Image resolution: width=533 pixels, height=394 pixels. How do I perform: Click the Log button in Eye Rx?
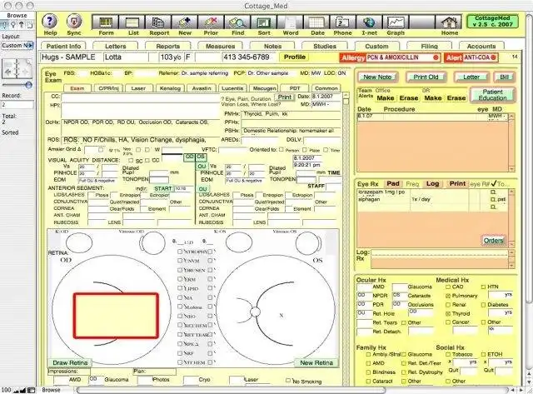pos(432,183)
